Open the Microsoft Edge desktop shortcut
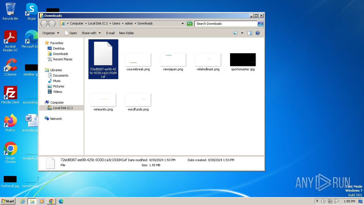The height and width of the screenshot is (205, 364). coord(30,39)
